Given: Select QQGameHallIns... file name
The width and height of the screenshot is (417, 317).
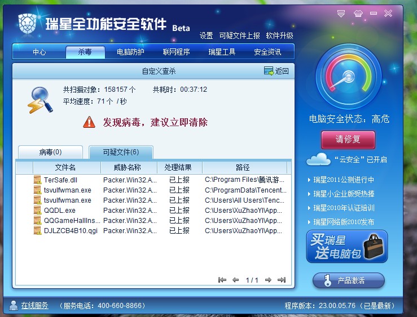Looking at the screenshot, I should (72, 221).
